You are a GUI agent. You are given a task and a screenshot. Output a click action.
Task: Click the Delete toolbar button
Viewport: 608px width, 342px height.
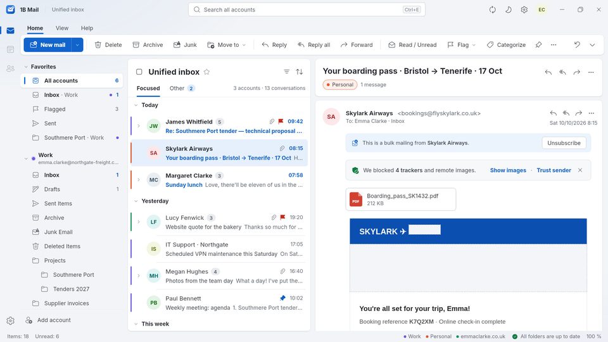click(x=108, y=45)
